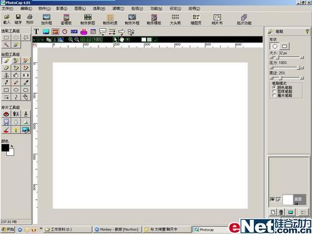Select the 图样笔刷 radio option
This screenshot has height=234, width=312.
click(283, 92)
